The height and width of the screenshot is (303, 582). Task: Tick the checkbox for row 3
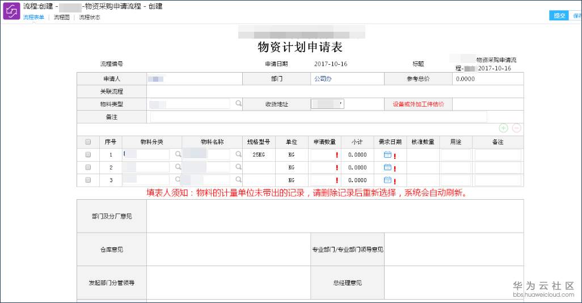pos(88,180)
